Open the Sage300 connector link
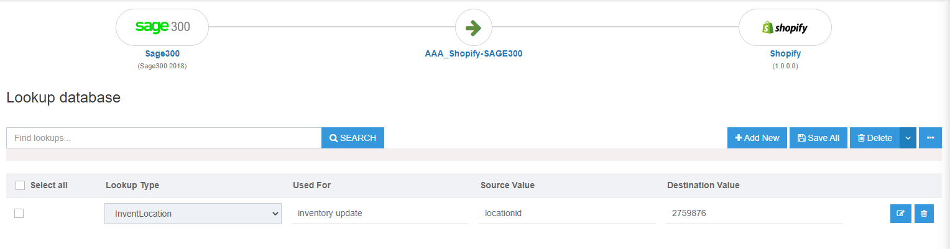The image size is (950, 249). (x=162, y=54)
